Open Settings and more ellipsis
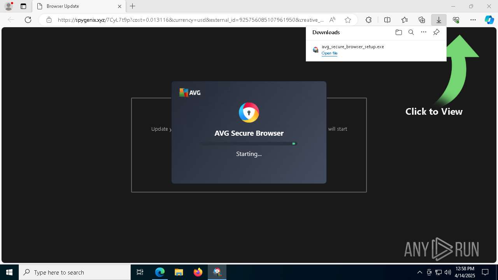 coord(473,20)
